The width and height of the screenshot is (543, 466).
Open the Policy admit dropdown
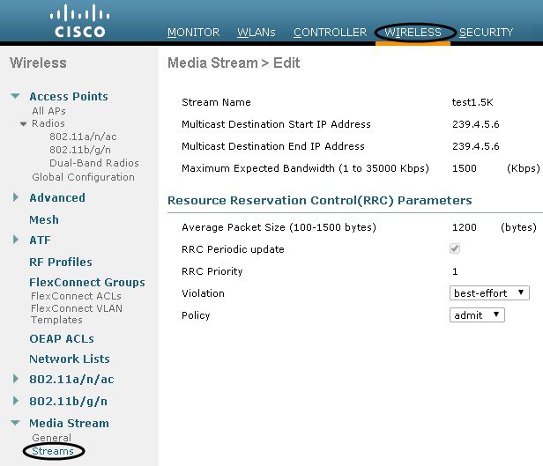(477, 315)
